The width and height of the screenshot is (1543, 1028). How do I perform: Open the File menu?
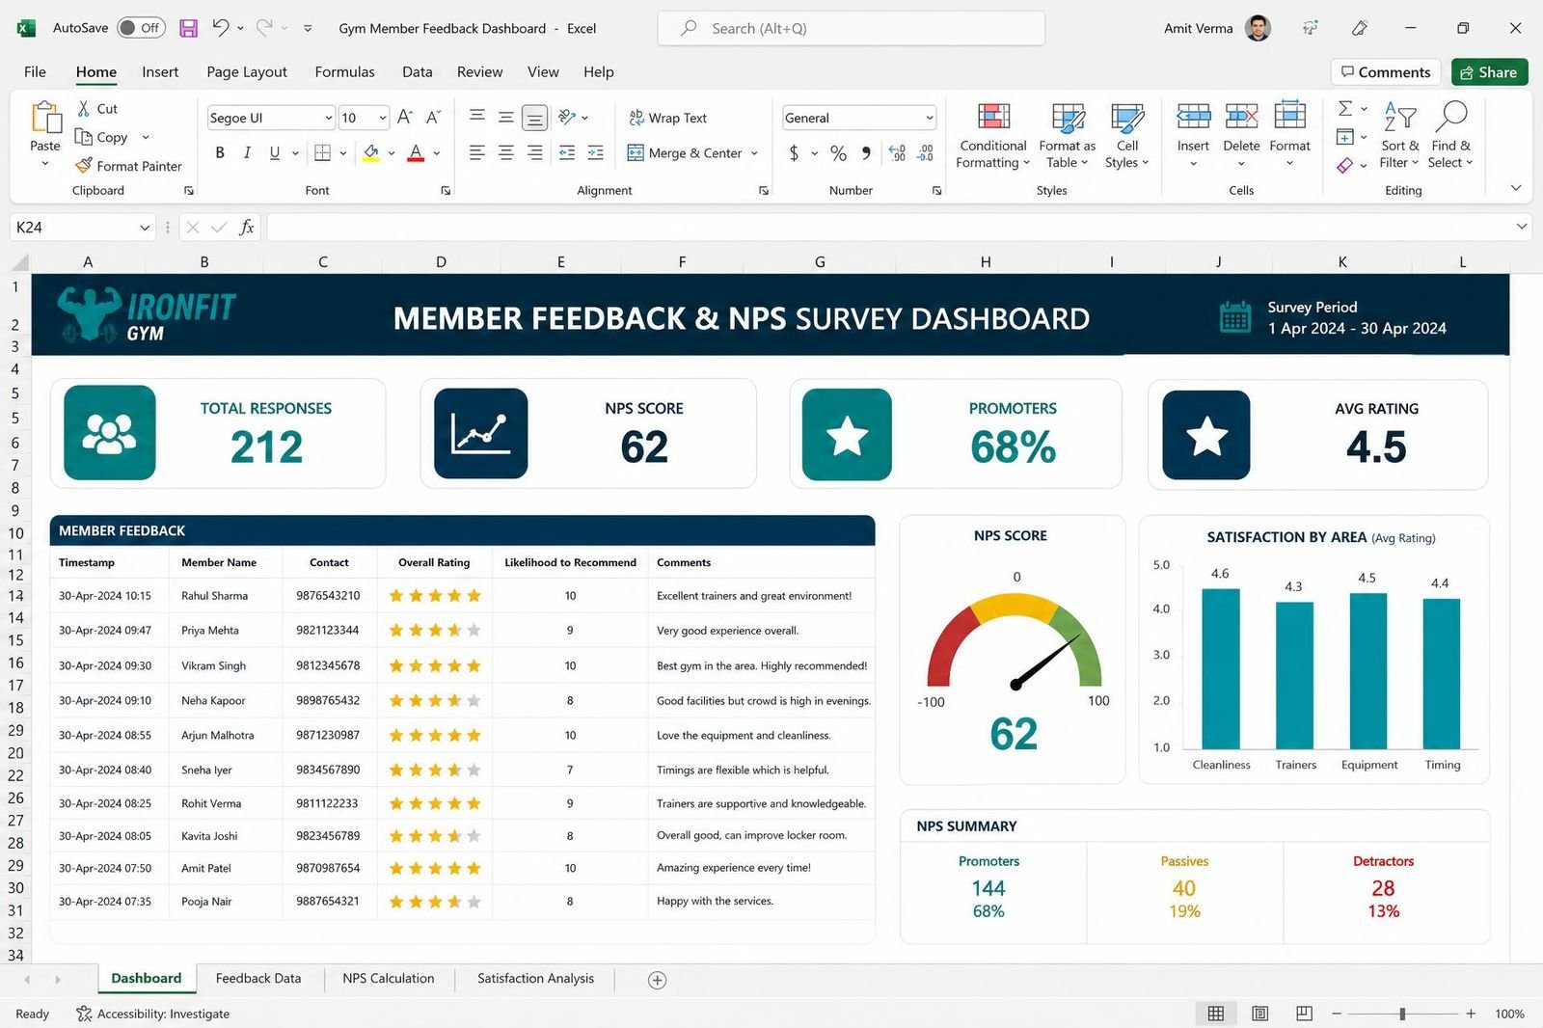pos(35,71)
